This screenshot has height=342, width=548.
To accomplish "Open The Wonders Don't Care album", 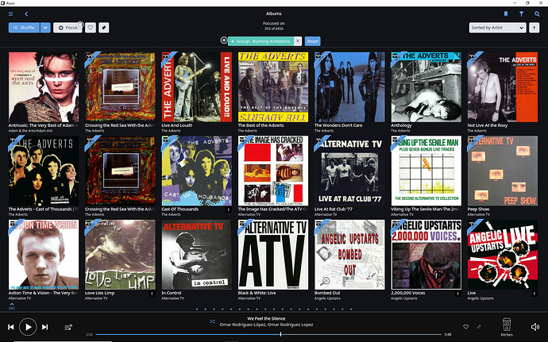I will (x=349, y=87).
